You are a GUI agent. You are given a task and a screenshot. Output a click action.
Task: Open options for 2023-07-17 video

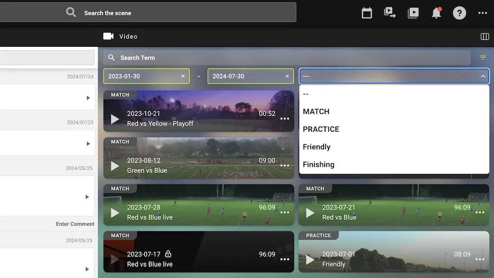point(285,259)
